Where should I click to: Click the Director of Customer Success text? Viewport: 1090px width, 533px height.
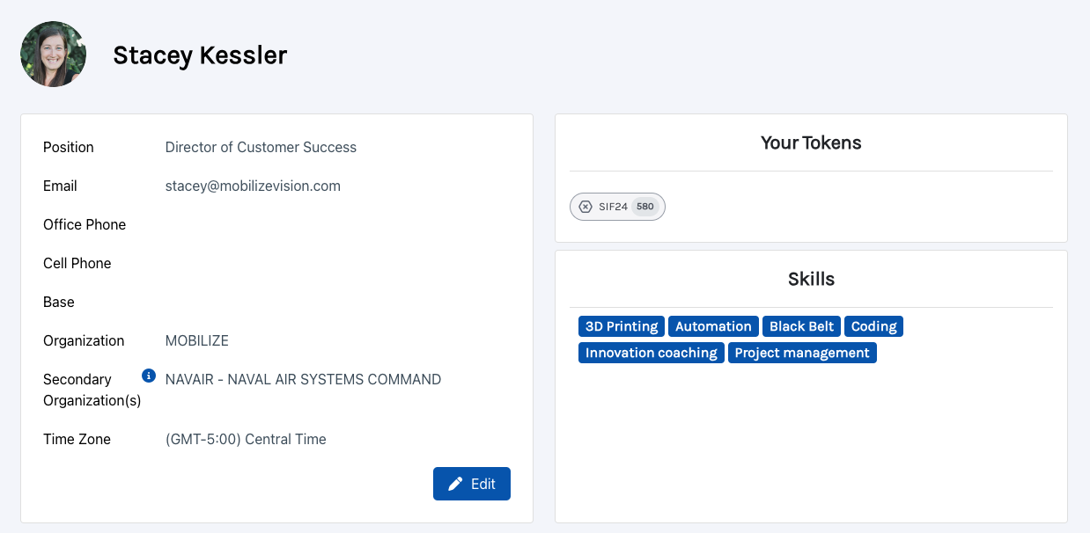[x=261, y=147]
